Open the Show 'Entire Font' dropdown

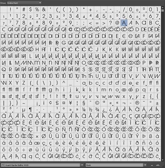pyautogui.click(x=24, y=3)
